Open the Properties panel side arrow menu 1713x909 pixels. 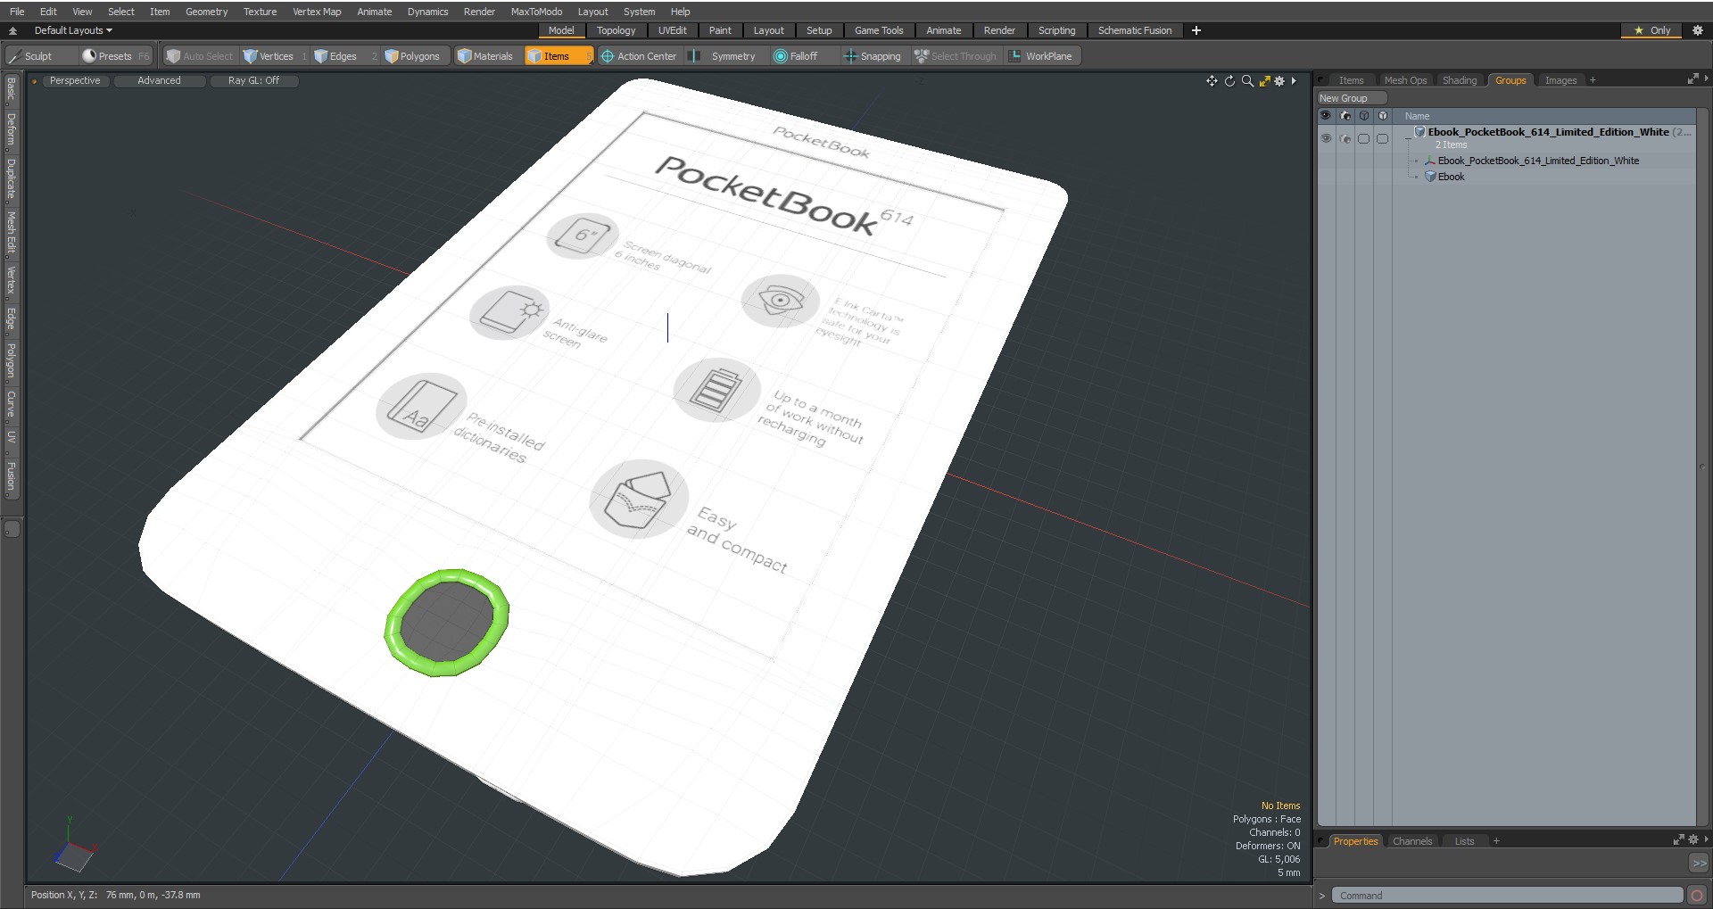(x=1706, y=840)
